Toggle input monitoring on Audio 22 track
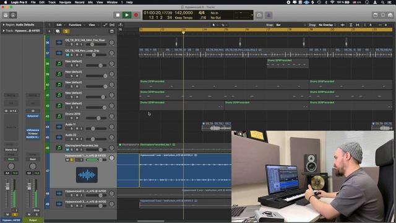 [81, 139]
